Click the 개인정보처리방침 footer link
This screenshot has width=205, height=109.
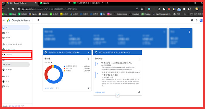14,106
